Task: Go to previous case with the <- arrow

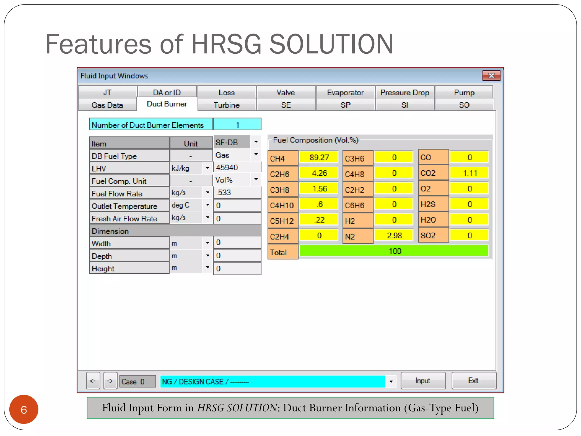Action: coord(93,381)
